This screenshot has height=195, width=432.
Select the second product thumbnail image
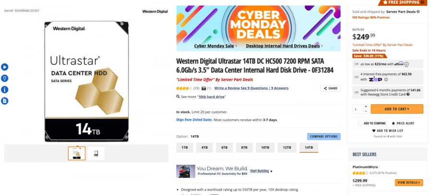(x=96, y=154)
